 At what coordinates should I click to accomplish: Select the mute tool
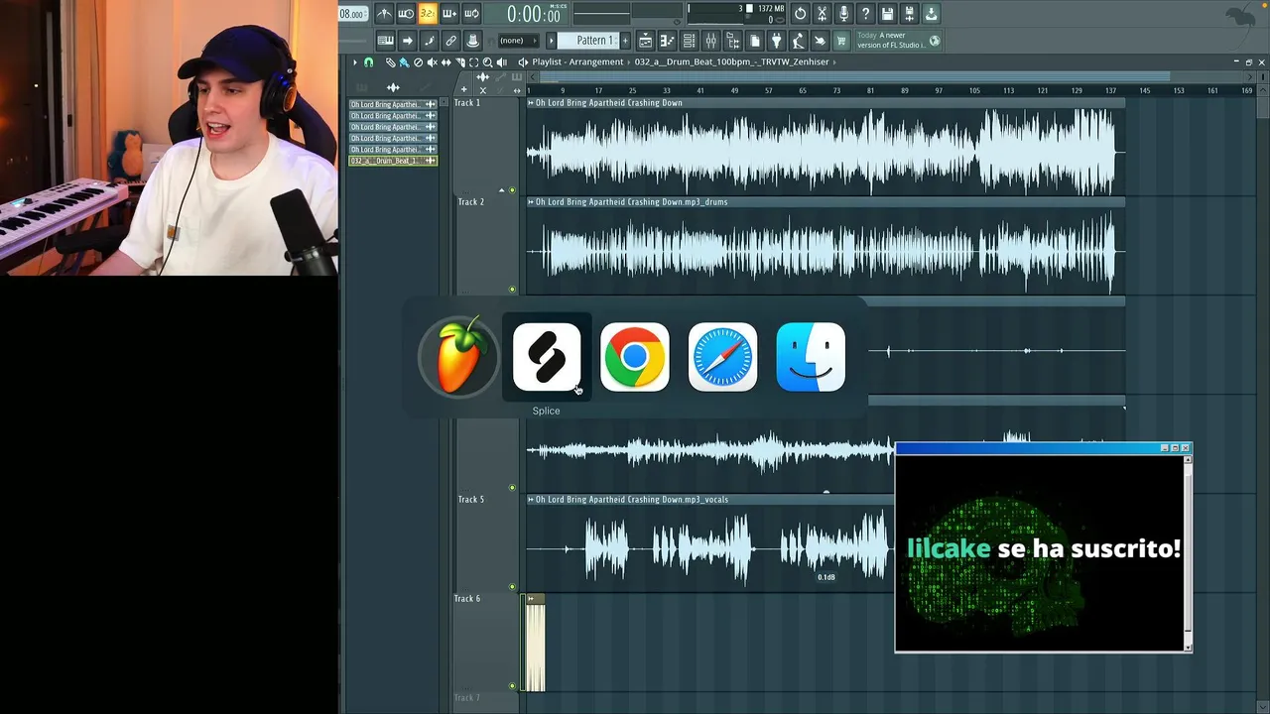[432, 61]
